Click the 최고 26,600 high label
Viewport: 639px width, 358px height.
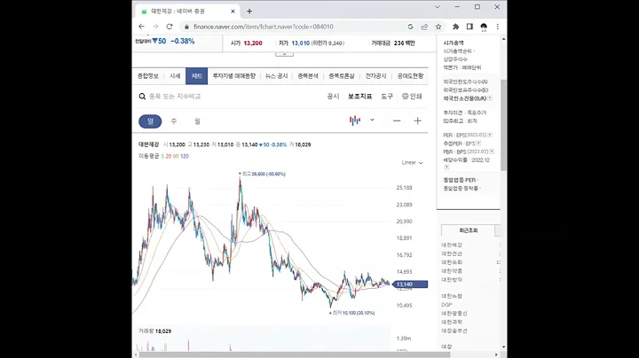(x=263, y=174)
